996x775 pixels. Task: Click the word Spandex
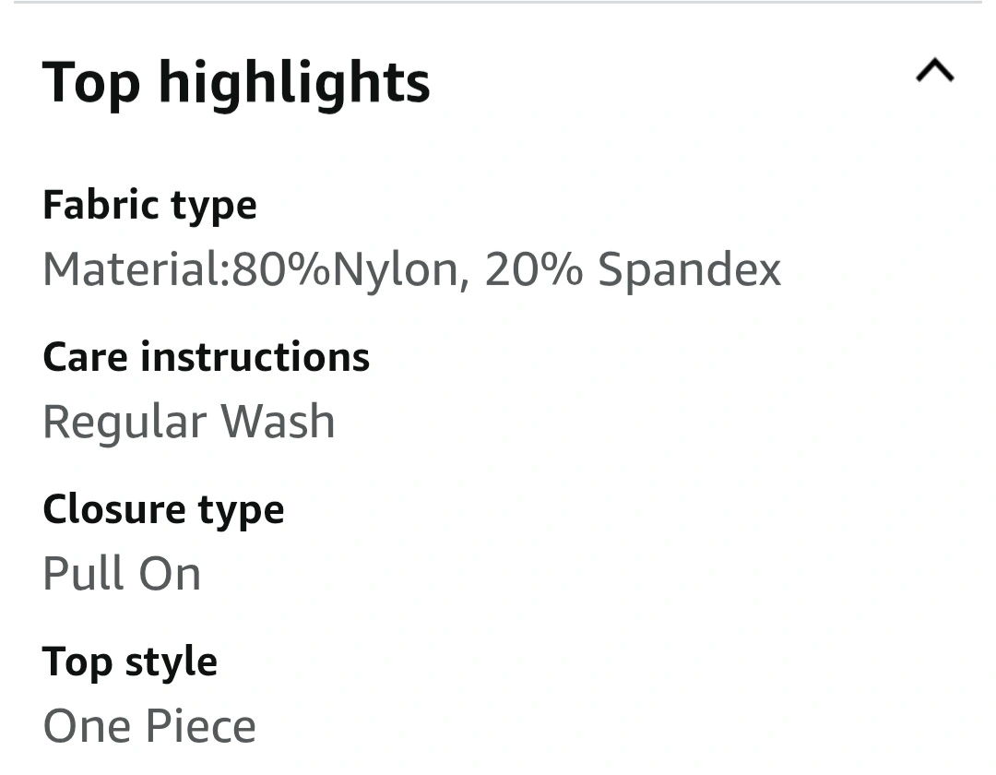click(689, 269)
